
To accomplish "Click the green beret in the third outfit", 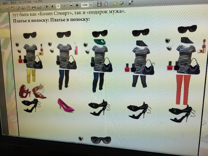I will (99, 42).
